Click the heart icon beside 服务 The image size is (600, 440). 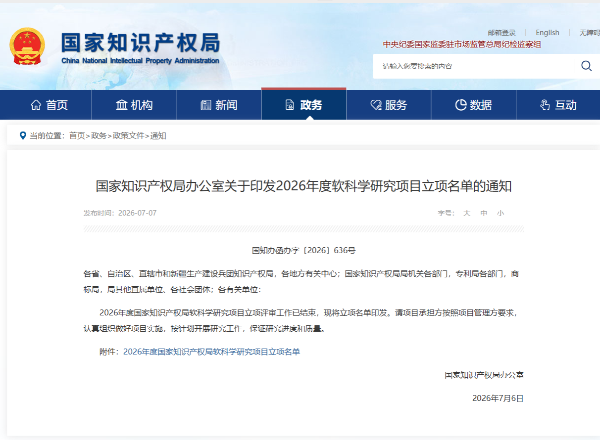point(376,105)
